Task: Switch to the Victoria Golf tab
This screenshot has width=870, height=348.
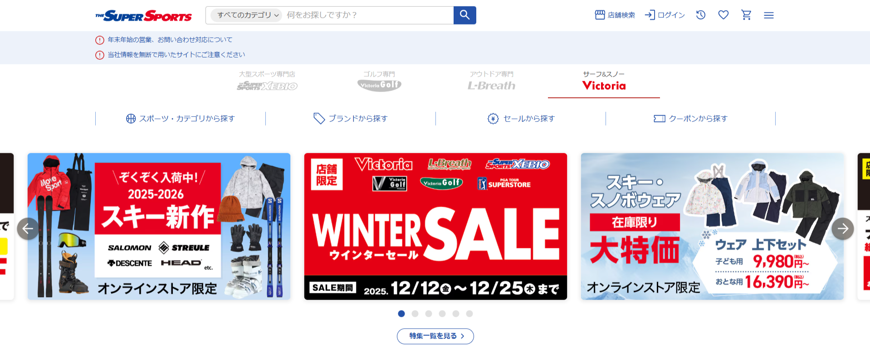Action: pos(379,82)
